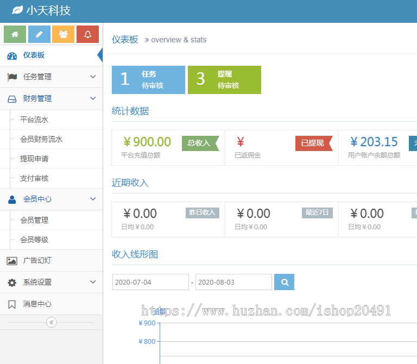Select 提现申请 submenu item

[34, 159]
